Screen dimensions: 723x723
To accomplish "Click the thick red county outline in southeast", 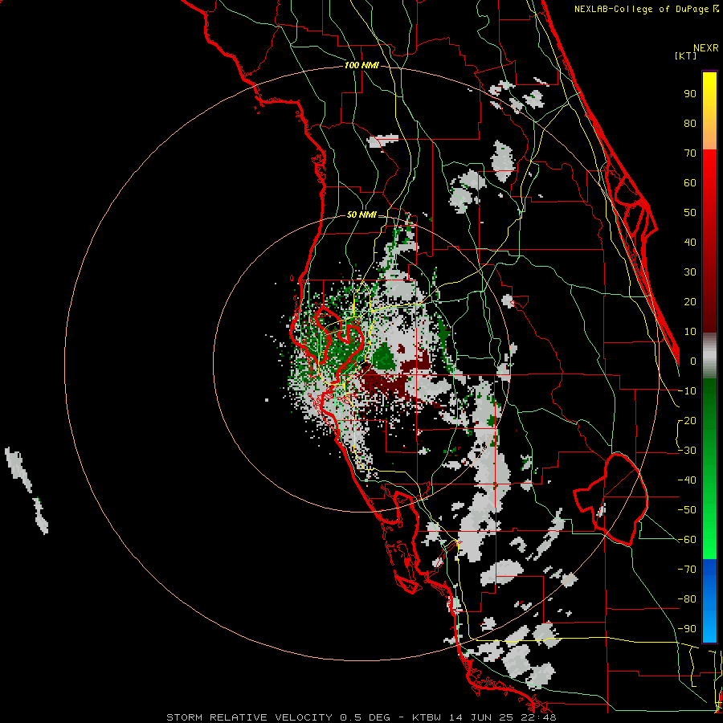I will click(x=611, y=499).
